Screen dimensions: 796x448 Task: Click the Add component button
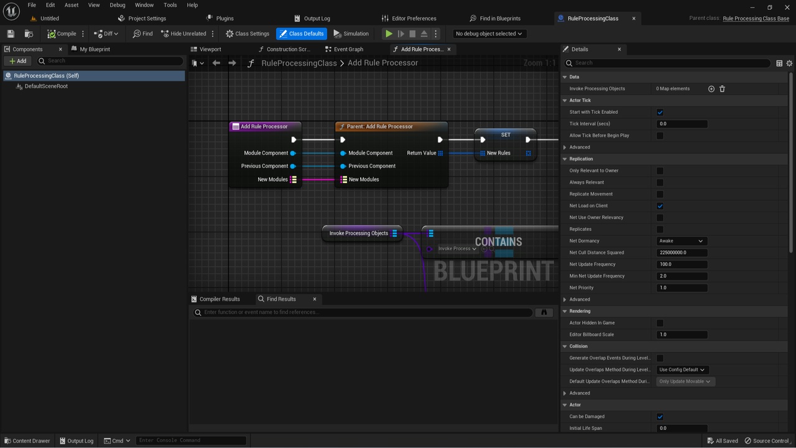(x=17, y=61)
